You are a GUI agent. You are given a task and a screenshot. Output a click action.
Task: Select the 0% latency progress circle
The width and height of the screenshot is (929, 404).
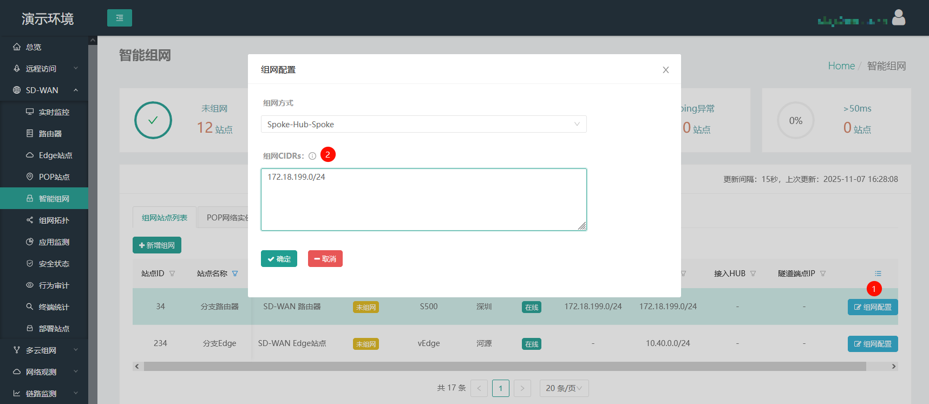coord(796,120)
